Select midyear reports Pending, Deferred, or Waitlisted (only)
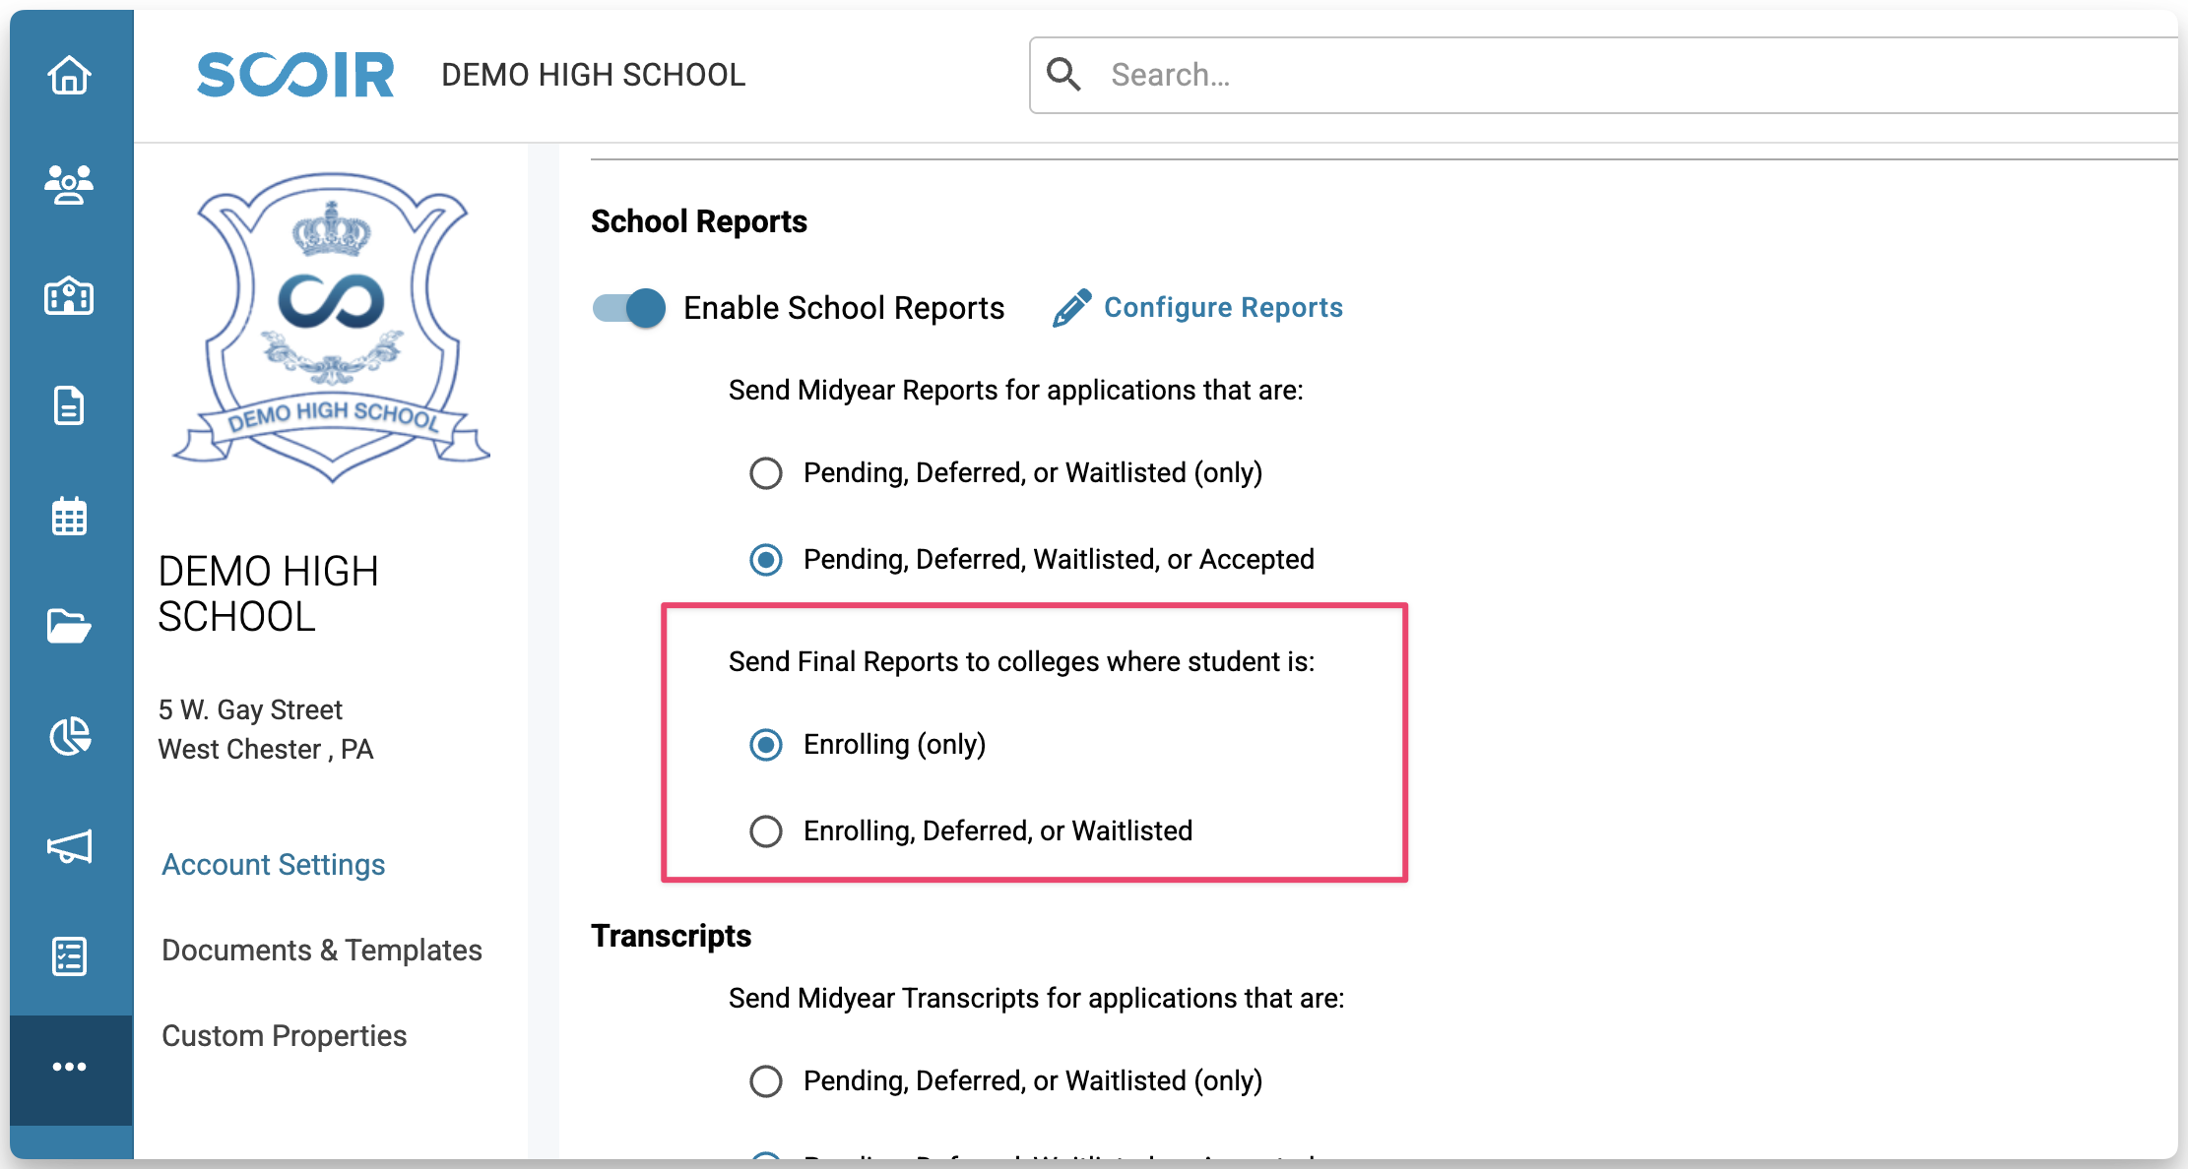 [x=766, y=473]
